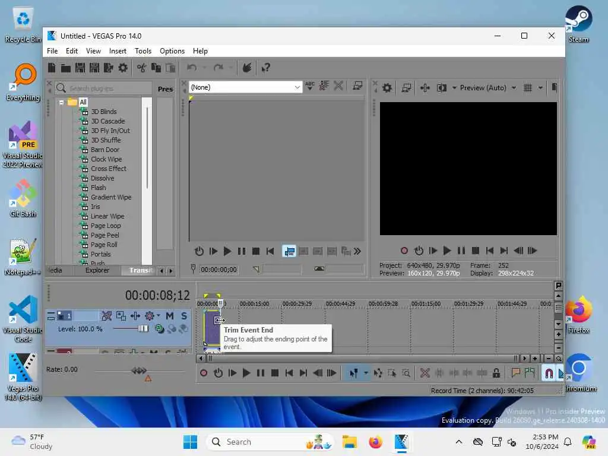Expand the Preview (Auto) quality dropdown
This screenshot has height=456, width=608.
(514, 88)
